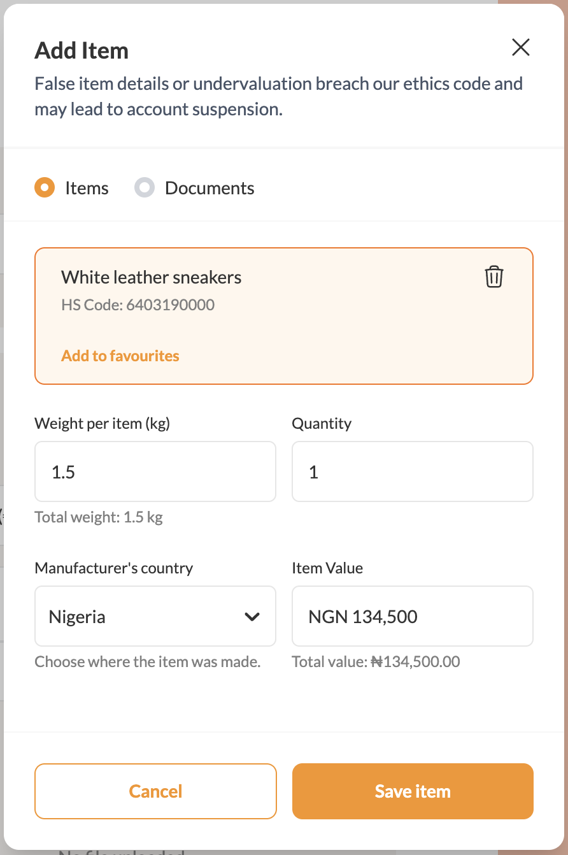Select the Documents radio button
This screenshot has height=855, width=568.
pyautogui.click(x=145, y=188)
